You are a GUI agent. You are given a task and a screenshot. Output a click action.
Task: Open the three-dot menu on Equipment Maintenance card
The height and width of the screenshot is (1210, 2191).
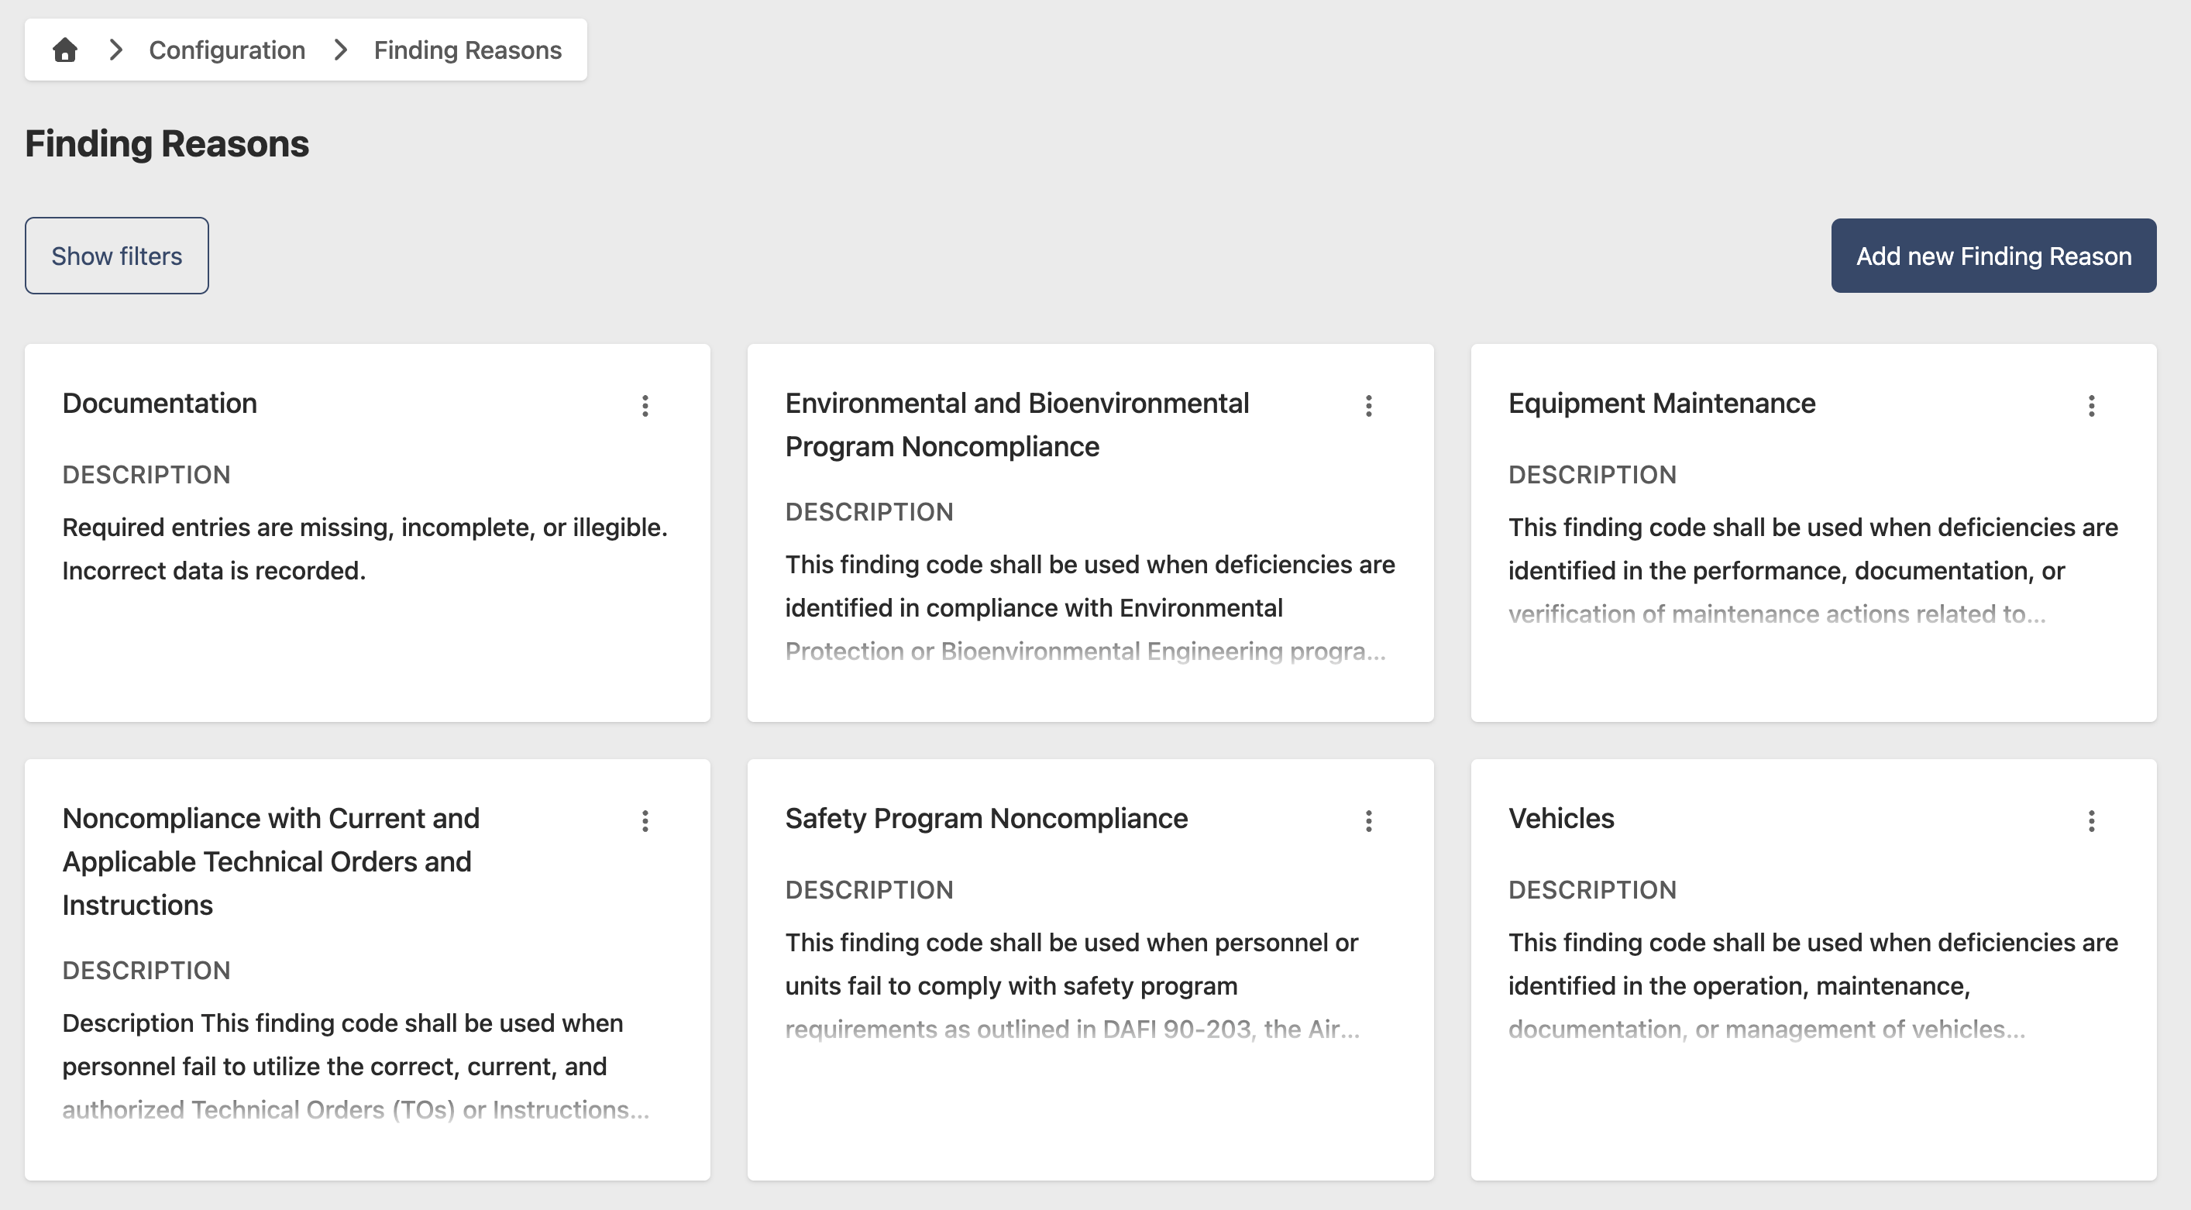click(2092, 406)
